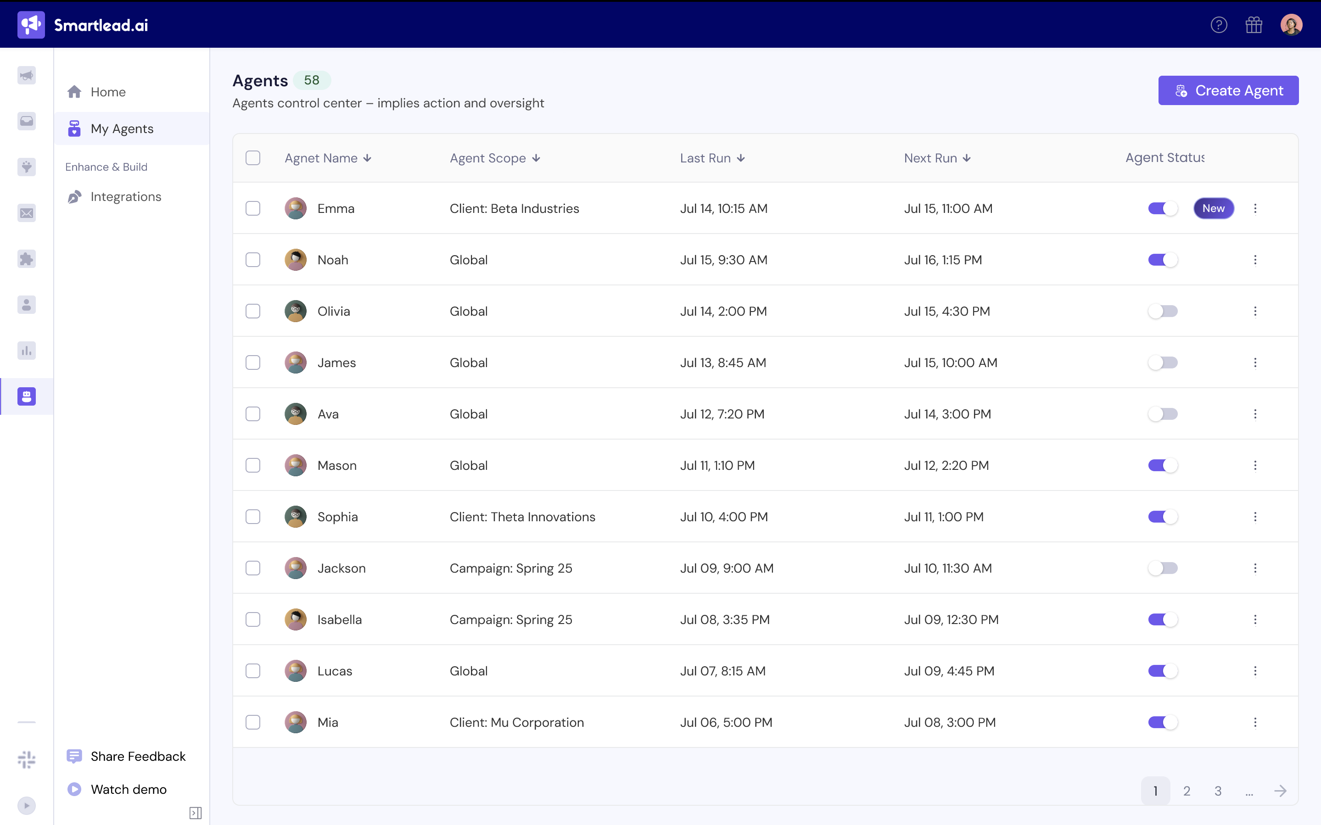The height and width of the screenshot is (825, 1321).
Task: Open the person contacts icon in left rail
Action: click(26, 305)
